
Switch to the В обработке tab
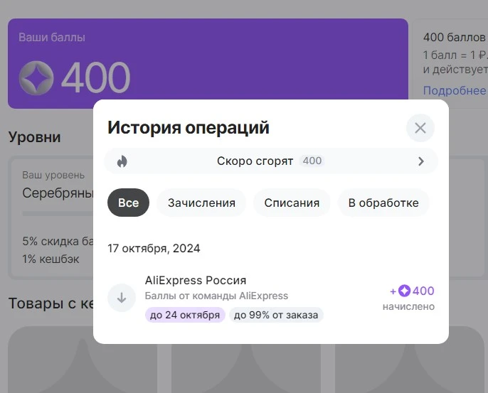(383, 203)
